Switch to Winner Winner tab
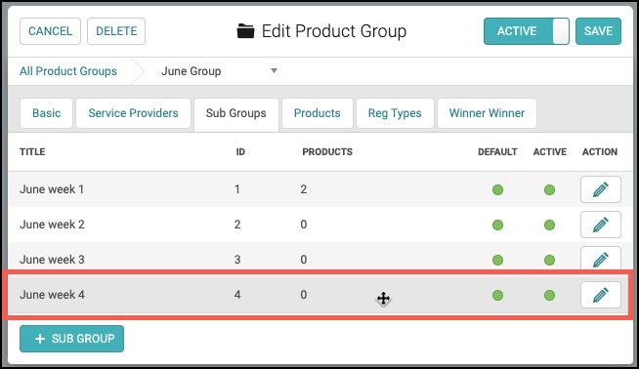The height and width of the screenshot is (369, 639). point(487,113)
